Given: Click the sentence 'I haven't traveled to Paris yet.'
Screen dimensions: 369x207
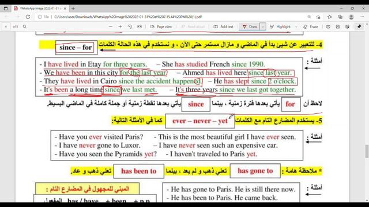Looking at the screenshot, I should tap(213, 154).
